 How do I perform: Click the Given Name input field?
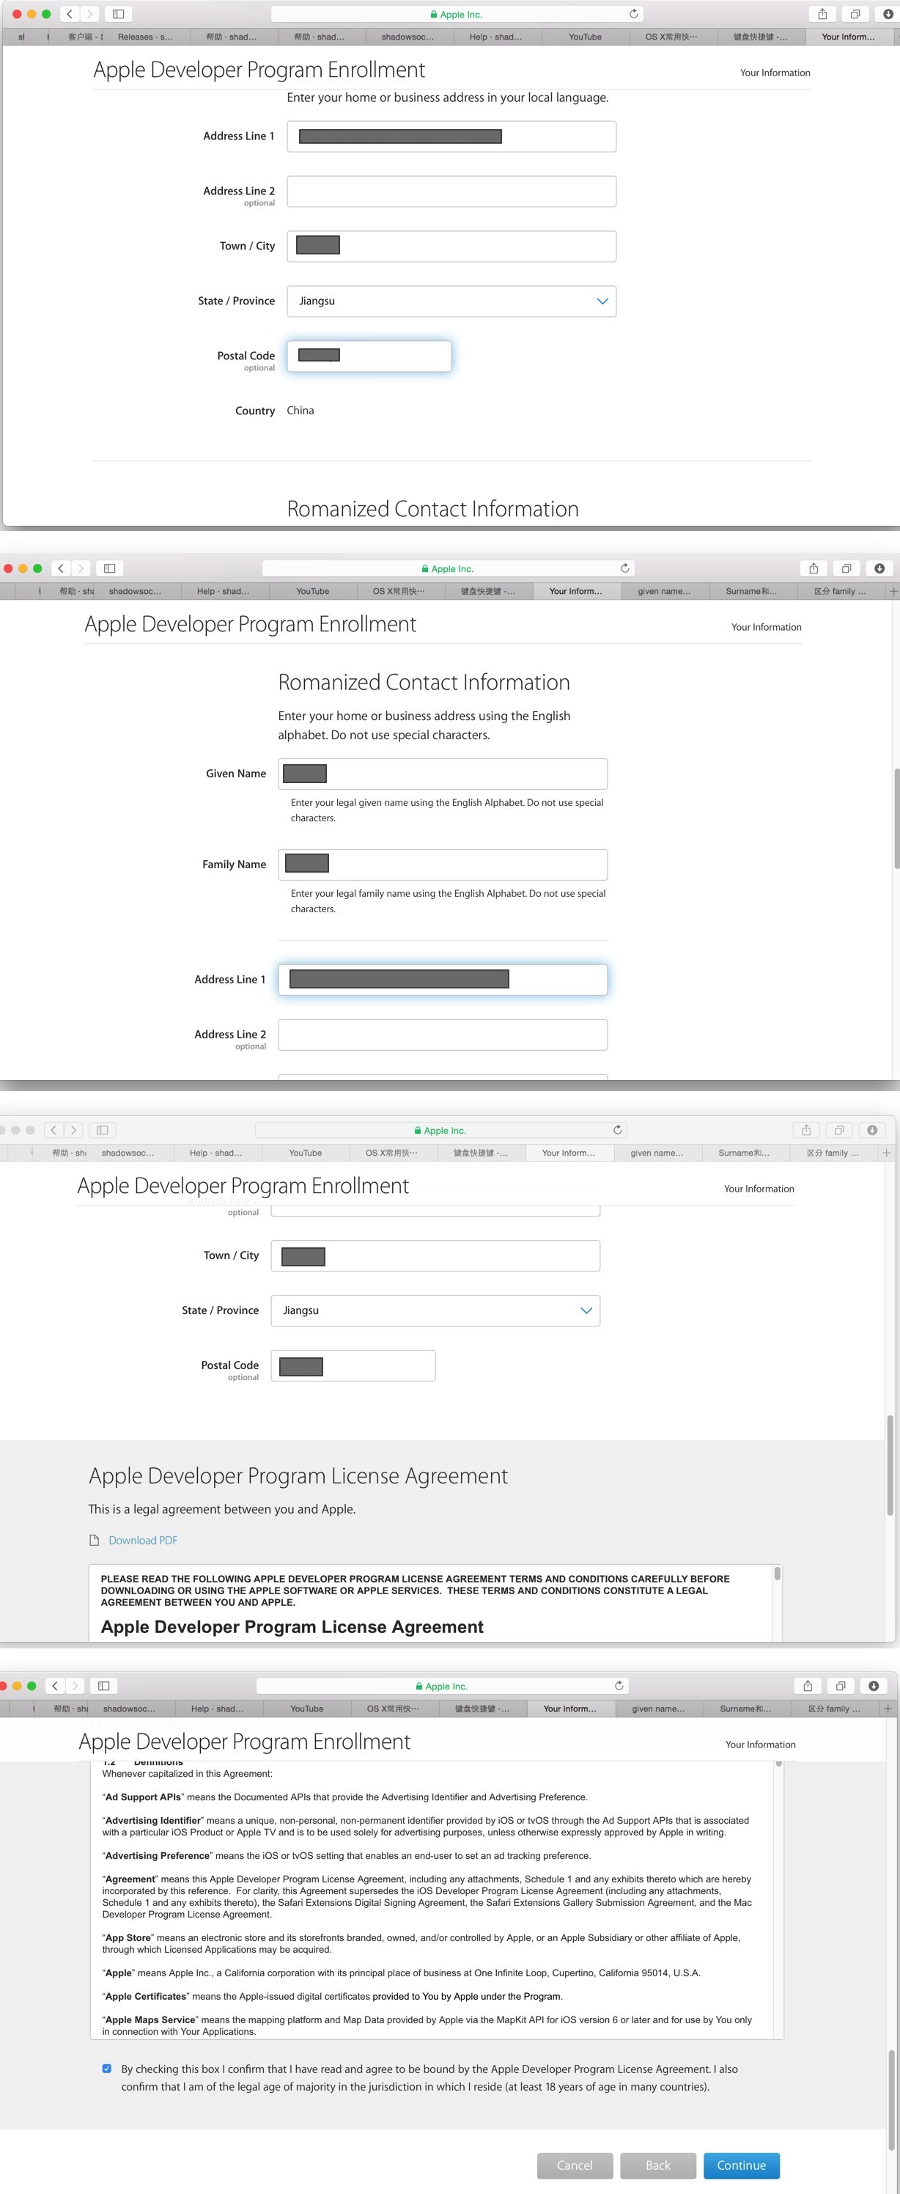point(443,774)
